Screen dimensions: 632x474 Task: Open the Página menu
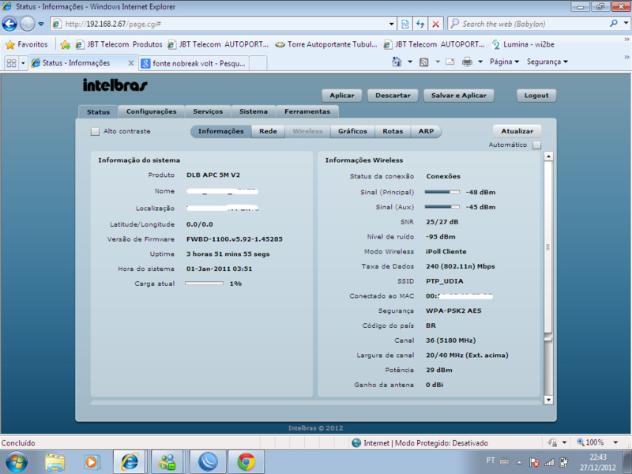[x=504, y=62]
